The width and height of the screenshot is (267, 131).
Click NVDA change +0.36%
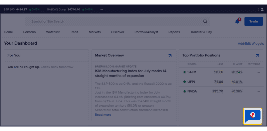tap(237, 91)
